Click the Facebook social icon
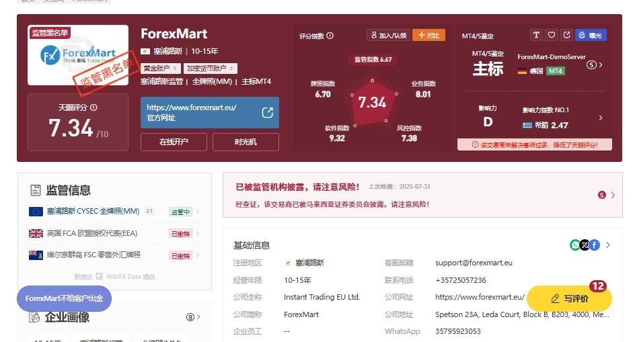Screen dimensions: 633x342 coord(594,245)
